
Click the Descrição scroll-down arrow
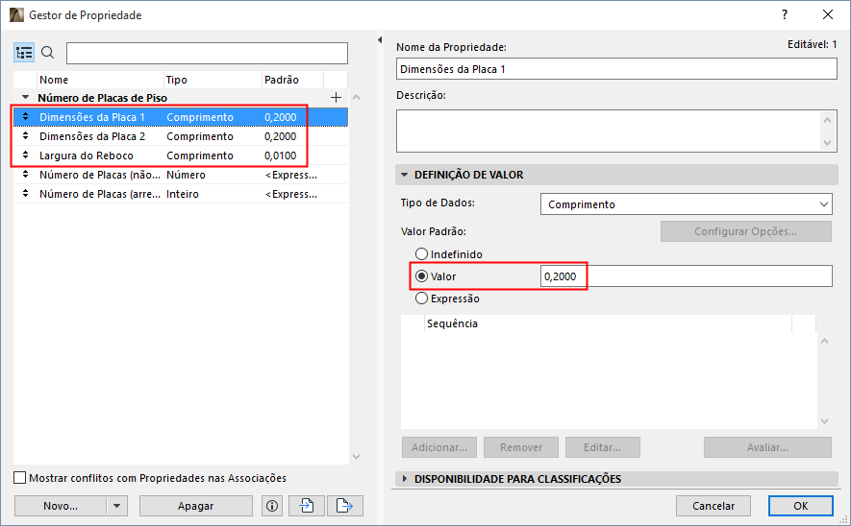(827, 143)
